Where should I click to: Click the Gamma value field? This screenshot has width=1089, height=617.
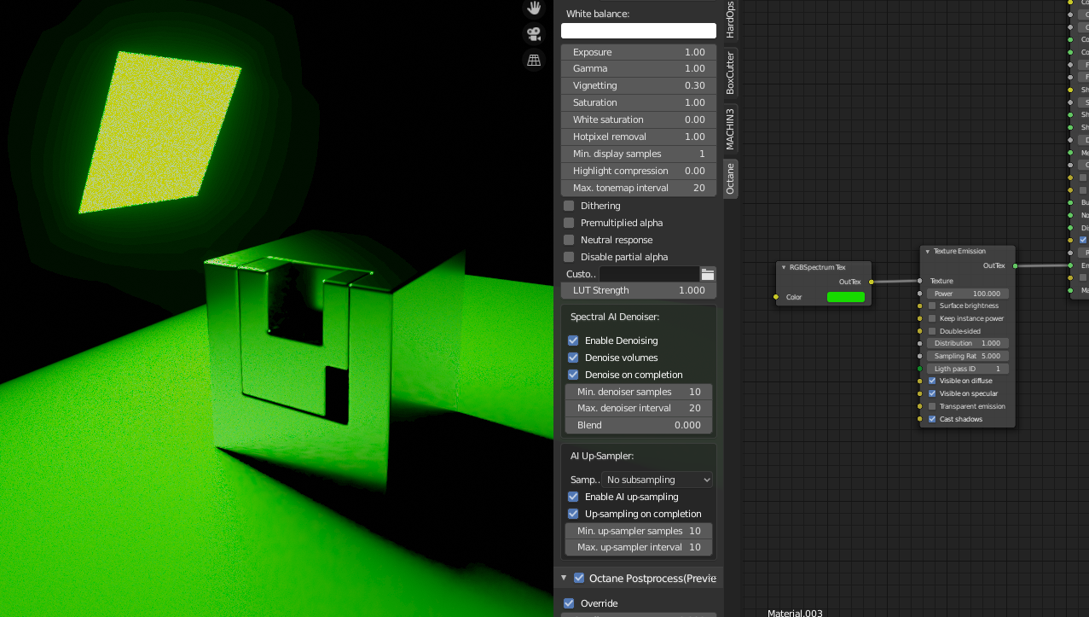pyautogui.click(x=639, y=68)
